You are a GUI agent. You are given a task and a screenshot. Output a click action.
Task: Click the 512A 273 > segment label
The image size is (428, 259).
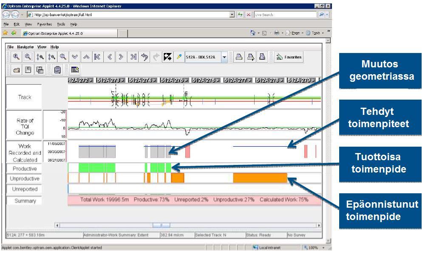(110, 80)
